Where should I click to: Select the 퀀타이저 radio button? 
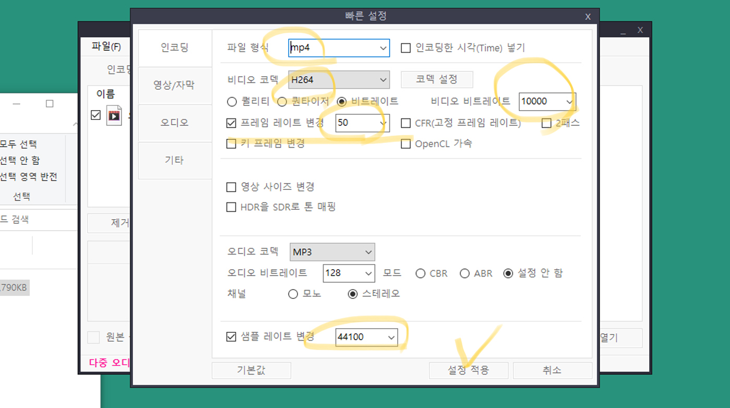click(282, 101)
